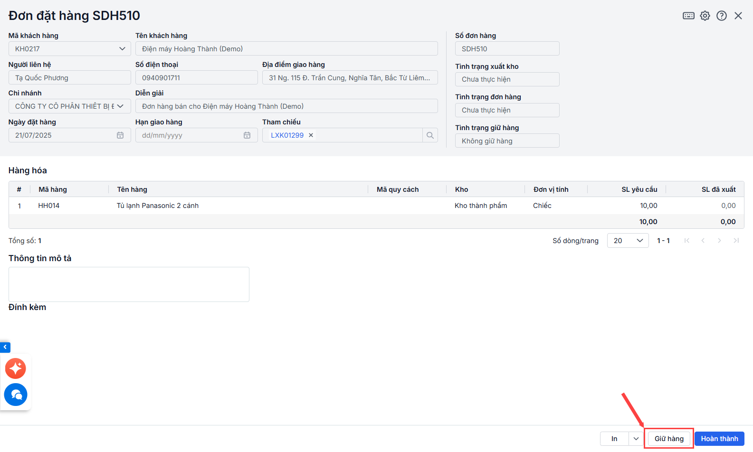Click the help question mark icon
This screenshot has width=753, height=452.
coord(722,16)
